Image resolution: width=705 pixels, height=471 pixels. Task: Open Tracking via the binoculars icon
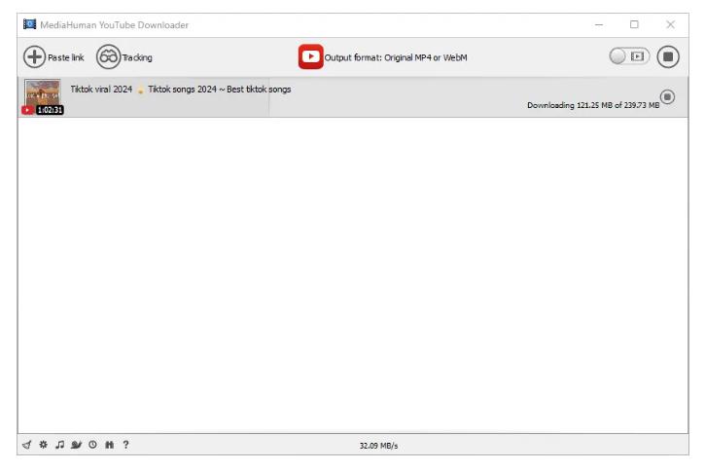(x=107, y=57)
